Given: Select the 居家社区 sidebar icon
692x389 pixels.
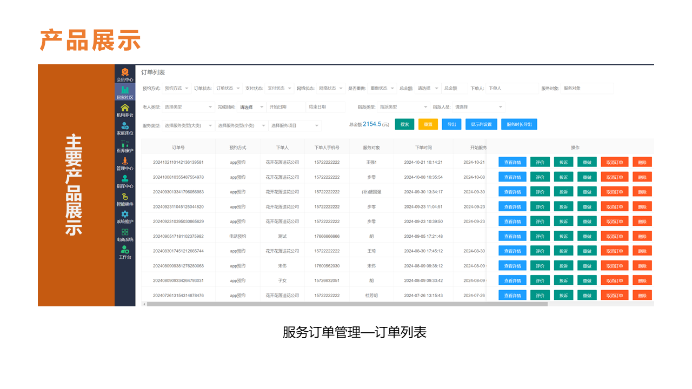Looking at the screenshot, I should tap(125, 90).
